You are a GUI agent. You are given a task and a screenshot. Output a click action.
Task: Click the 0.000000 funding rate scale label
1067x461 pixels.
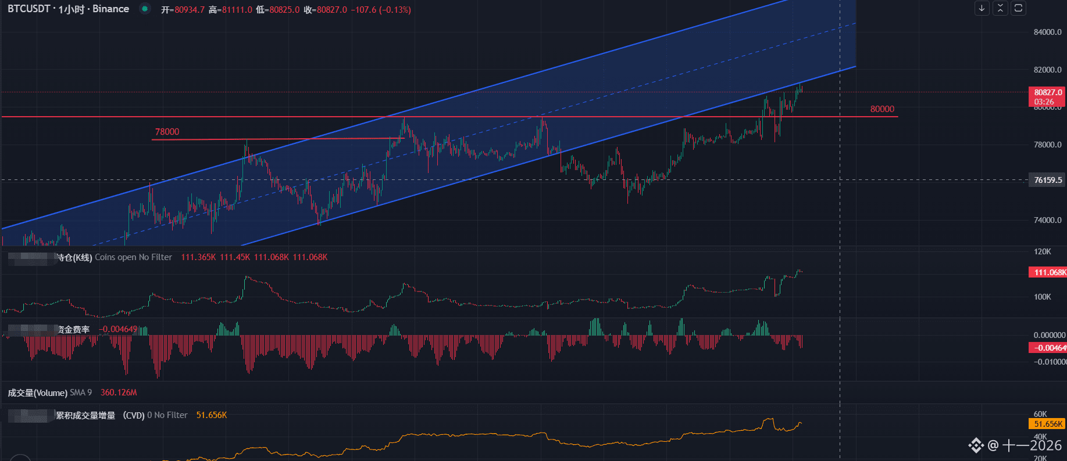click(x=1050, y=335)
